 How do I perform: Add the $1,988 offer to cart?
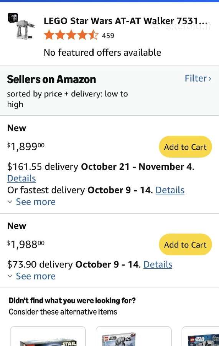click(185, 245)
